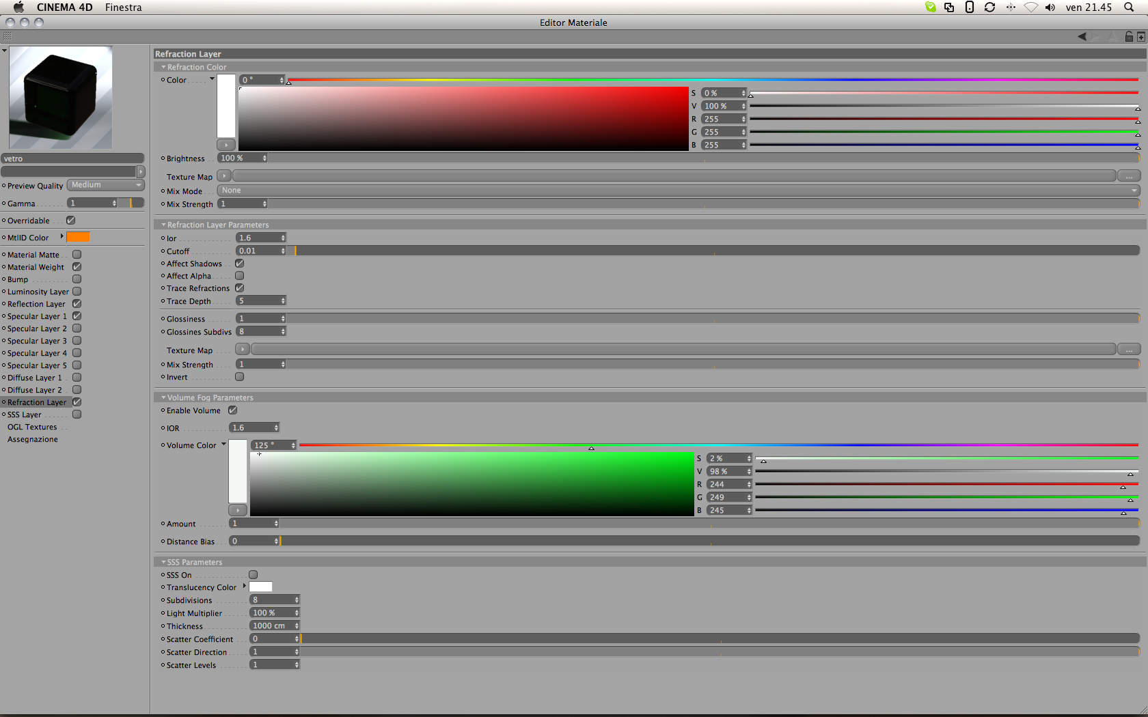Disable the Enable Volume checkbox
This screenshot has height=717, width=1148.
point(233,410)
